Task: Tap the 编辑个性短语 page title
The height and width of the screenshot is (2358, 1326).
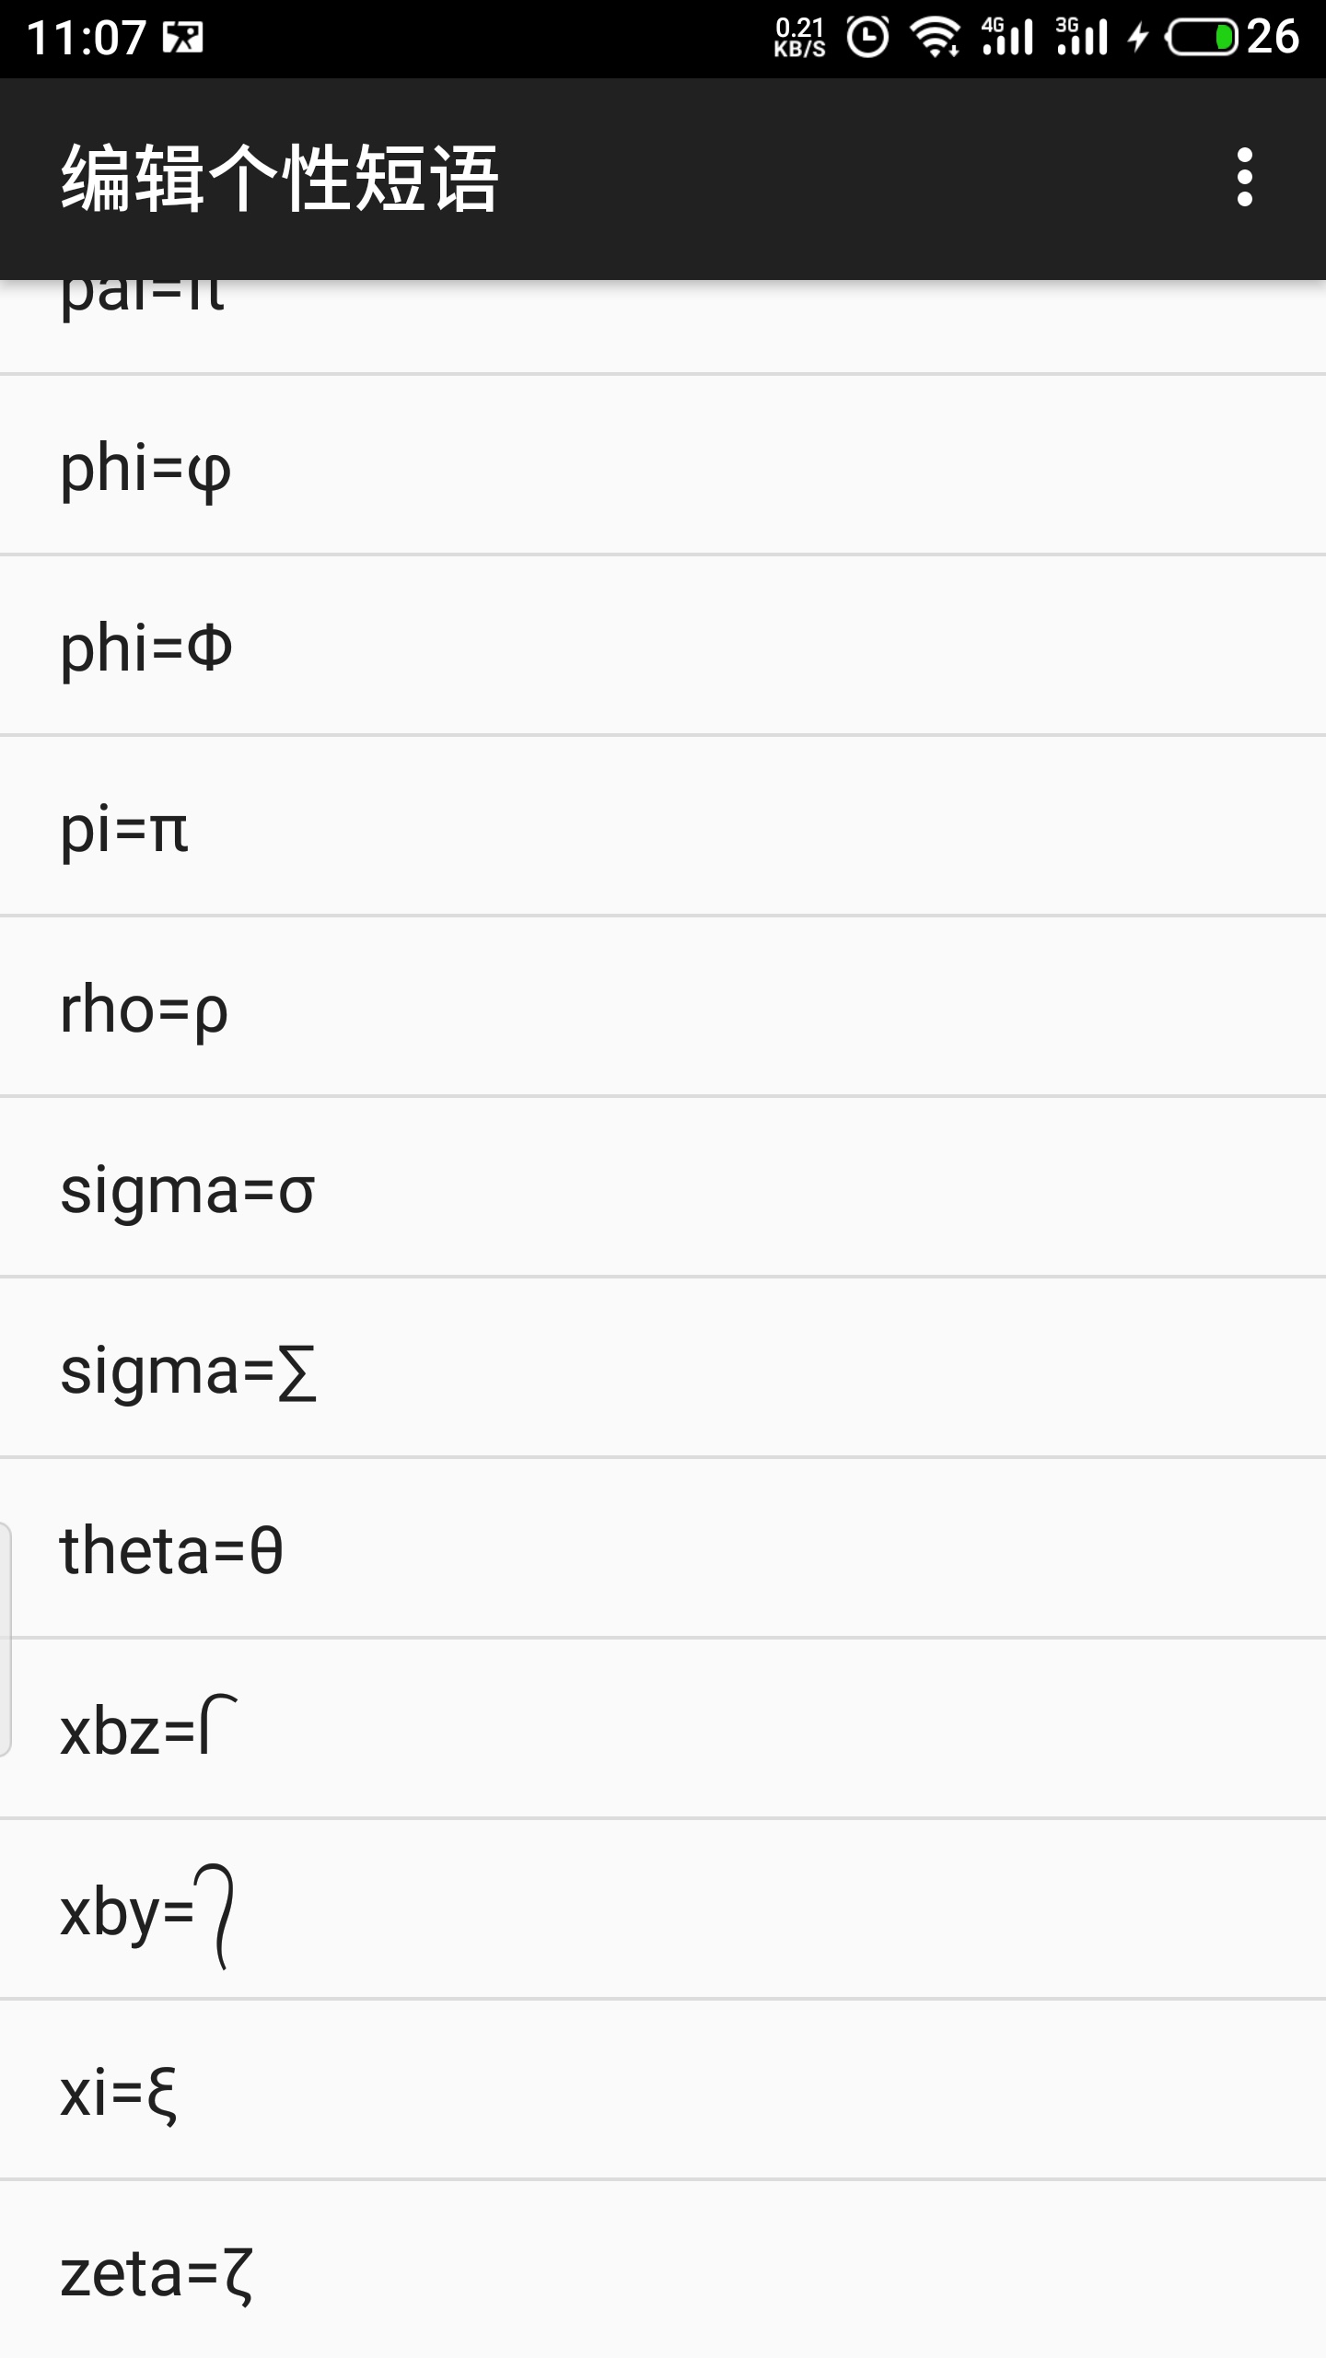Action: click(x=280, y=179)
